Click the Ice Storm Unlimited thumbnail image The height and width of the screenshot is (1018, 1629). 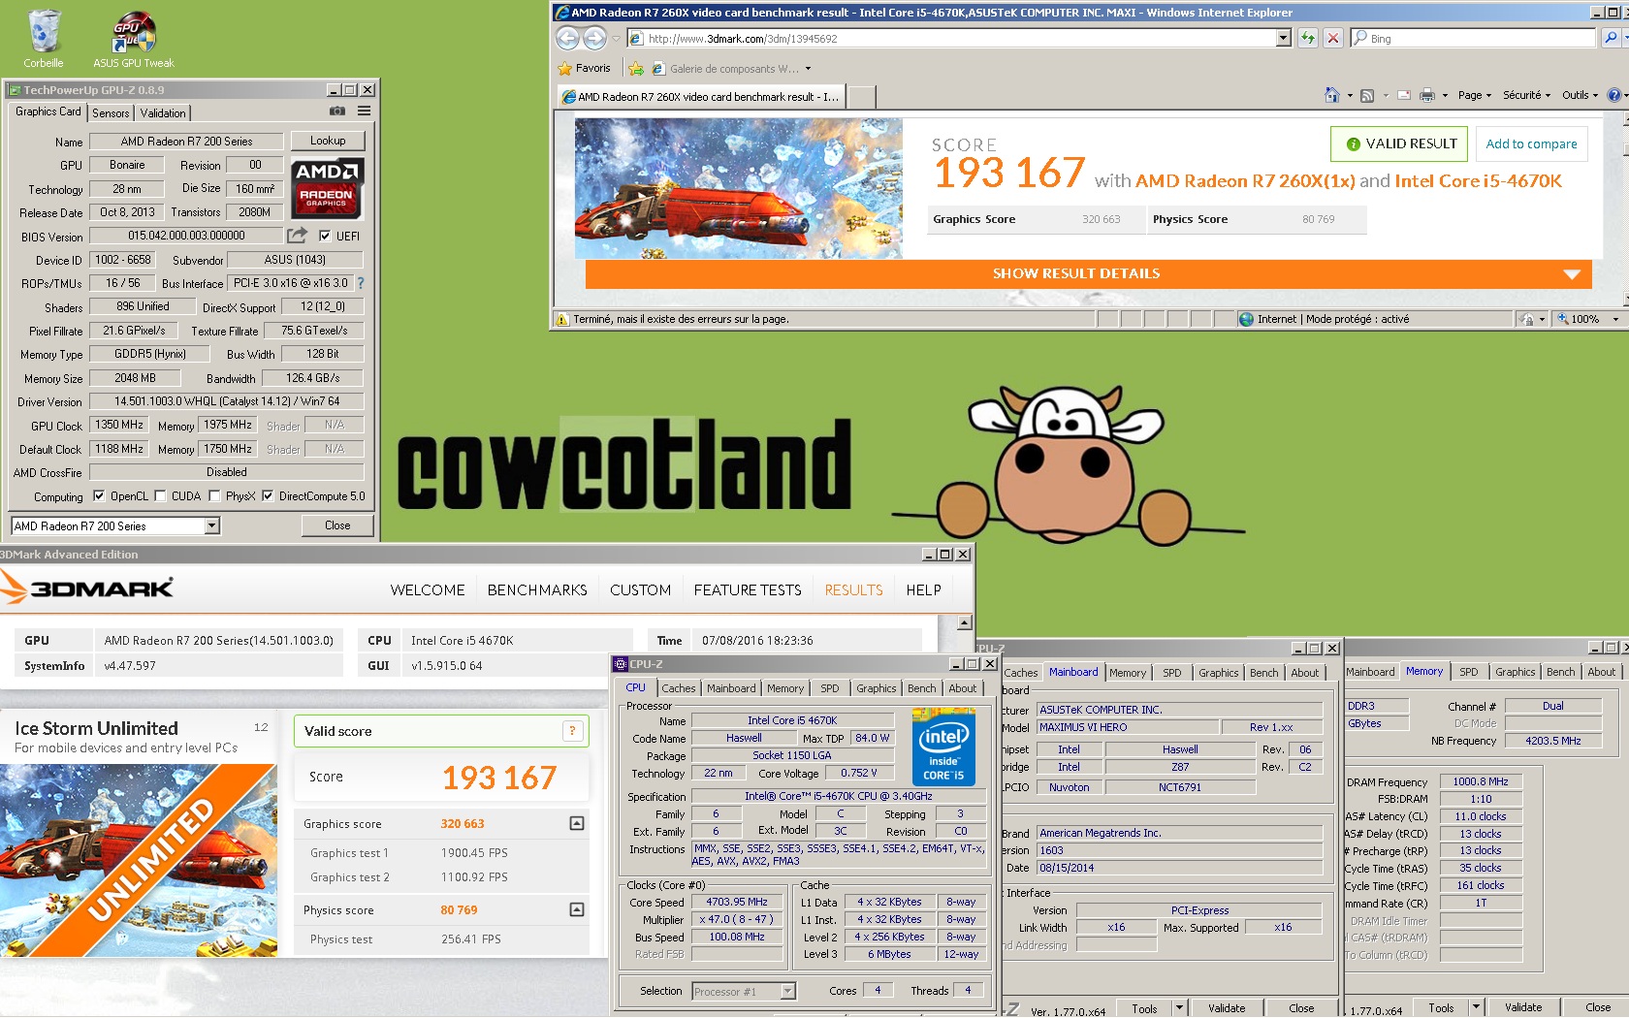coord(139,860)
